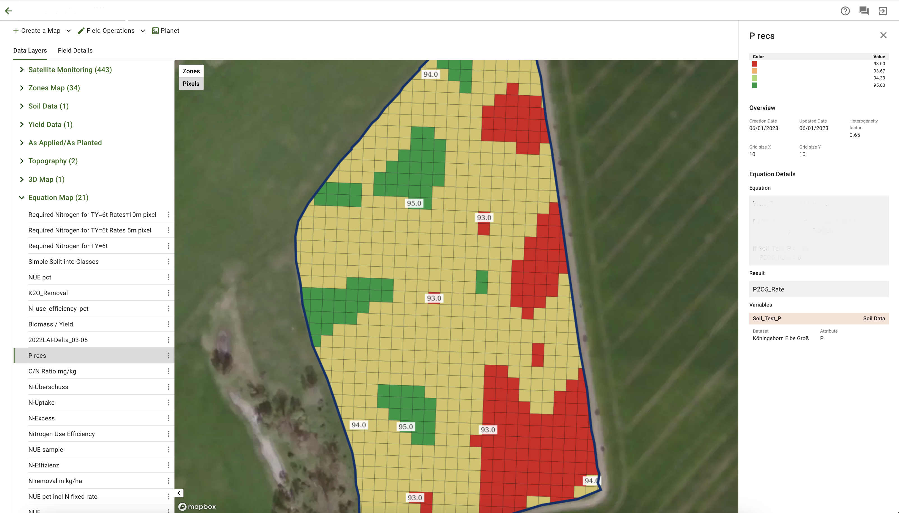This screenshot has width=899, height=513.
Task: Switch map view to Pixels
Action: coord(191,84)
